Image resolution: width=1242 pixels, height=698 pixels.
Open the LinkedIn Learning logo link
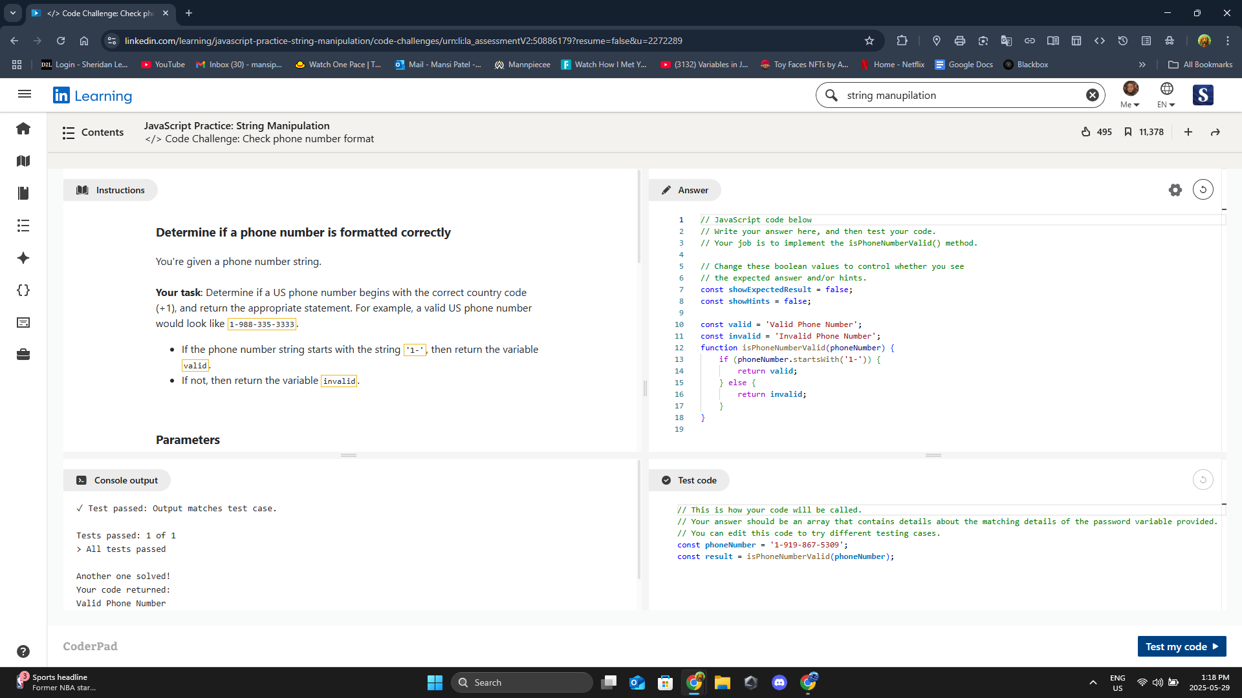coord(93,96)
